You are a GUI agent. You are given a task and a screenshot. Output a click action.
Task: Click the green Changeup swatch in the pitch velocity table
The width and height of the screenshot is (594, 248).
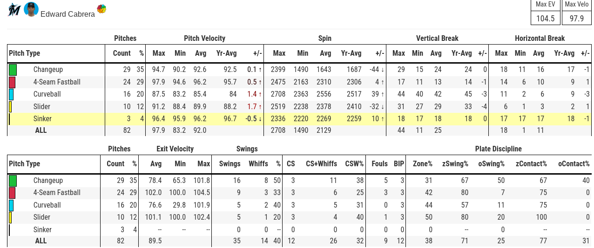(x=13, y=70)
